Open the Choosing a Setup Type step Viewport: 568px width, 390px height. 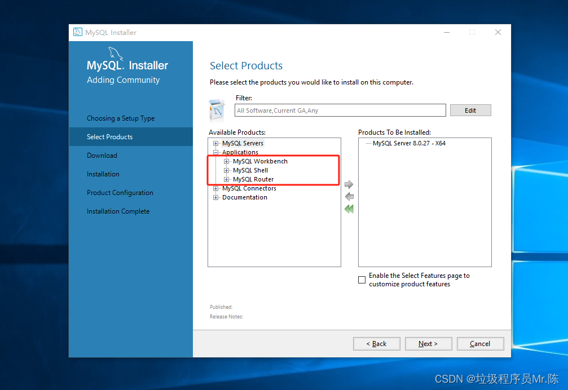pyautogui.click(x=121, y=118)
